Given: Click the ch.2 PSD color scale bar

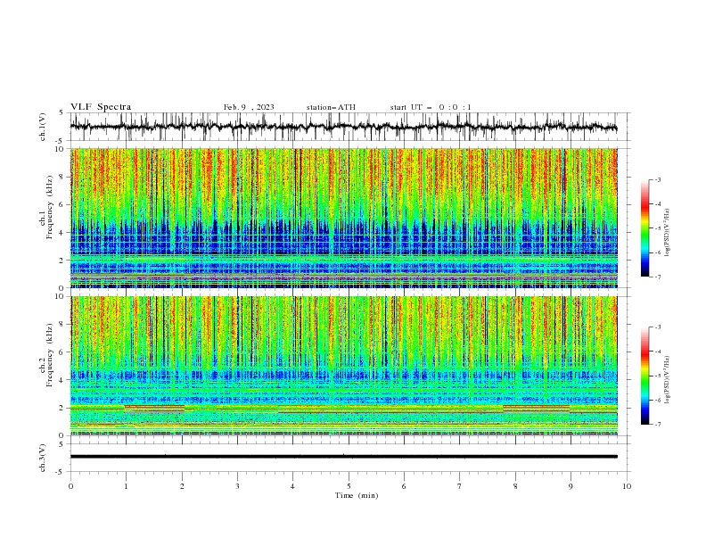Looking at the screenshot, I should 644,376.
